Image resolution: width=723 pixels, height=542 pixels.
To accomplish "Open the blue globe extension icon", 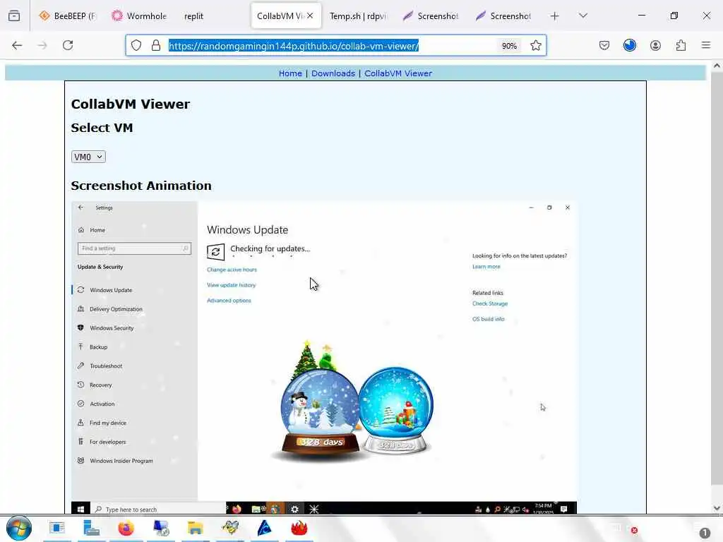I will (x=629, y=45).
